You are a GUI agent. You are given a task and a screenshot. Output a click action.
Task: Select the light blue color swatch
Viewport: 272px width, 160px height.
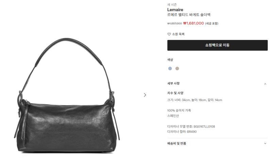click(170, 68)
